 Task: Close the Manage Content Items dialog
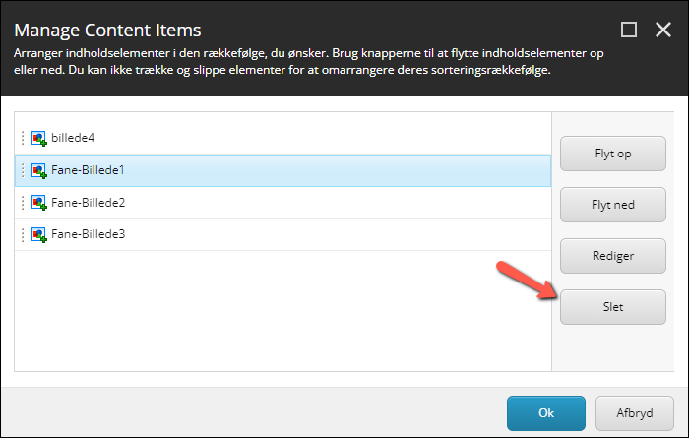click(663, 30)
